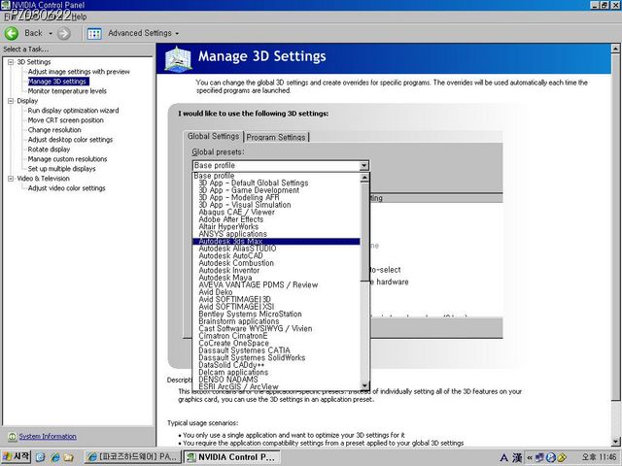Open Internet Explorer quick launch icon
This screenshot has width=622, height=466.
click(x=55, y=457)
